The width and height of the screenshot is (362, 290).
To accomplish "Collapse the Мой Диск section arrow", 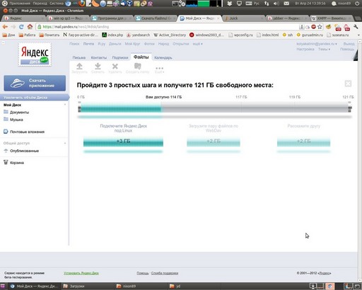I will [65, 105].
